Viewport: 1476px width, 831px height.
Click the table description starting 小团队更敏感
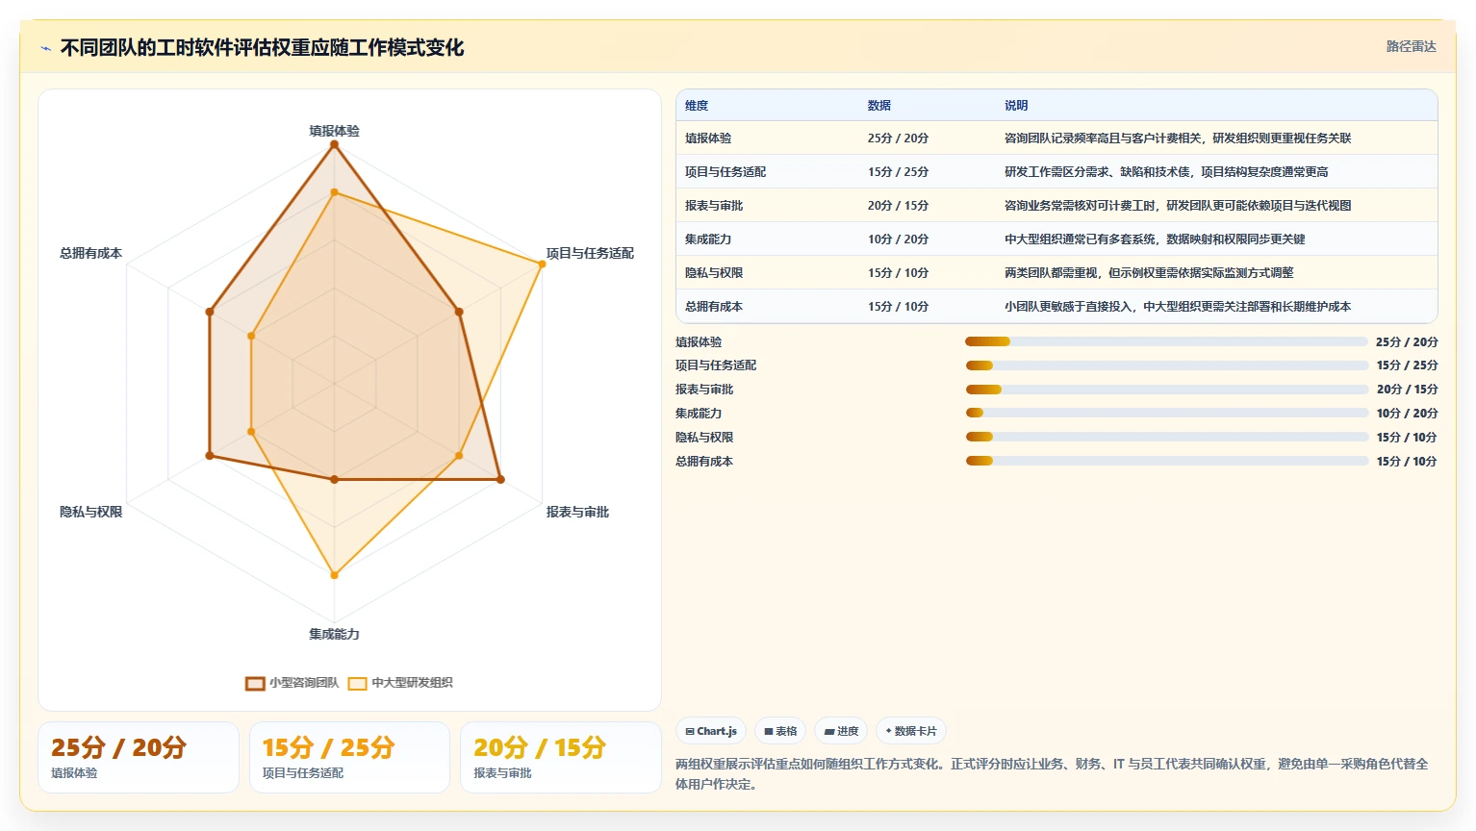(x=1178, y=307)
